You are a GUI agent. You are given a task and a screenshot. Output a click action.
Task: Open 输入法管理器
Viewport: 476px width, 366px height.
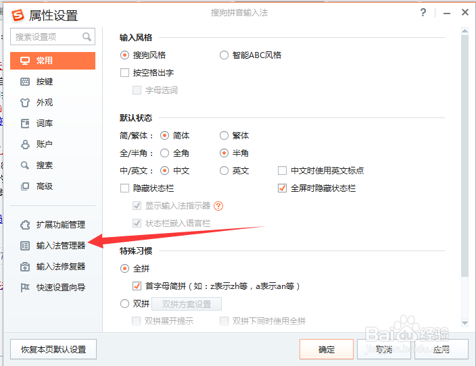(x=53, y=246)
